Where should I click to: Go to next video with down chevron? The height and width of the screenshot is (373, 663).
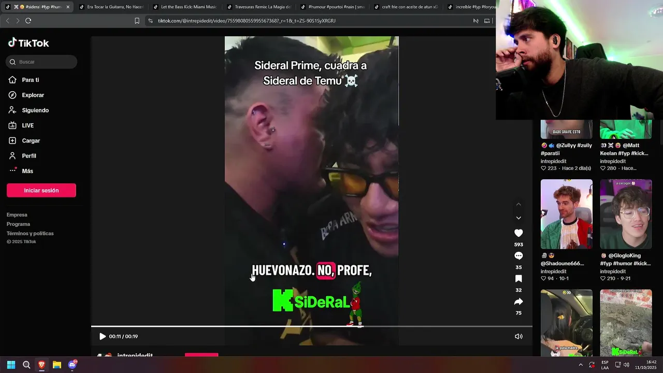click(518, 218)
